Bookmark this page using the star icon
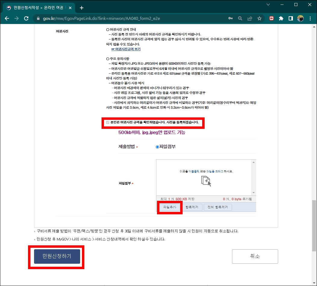Screen dimensions: 317x286 click(259, 18)
